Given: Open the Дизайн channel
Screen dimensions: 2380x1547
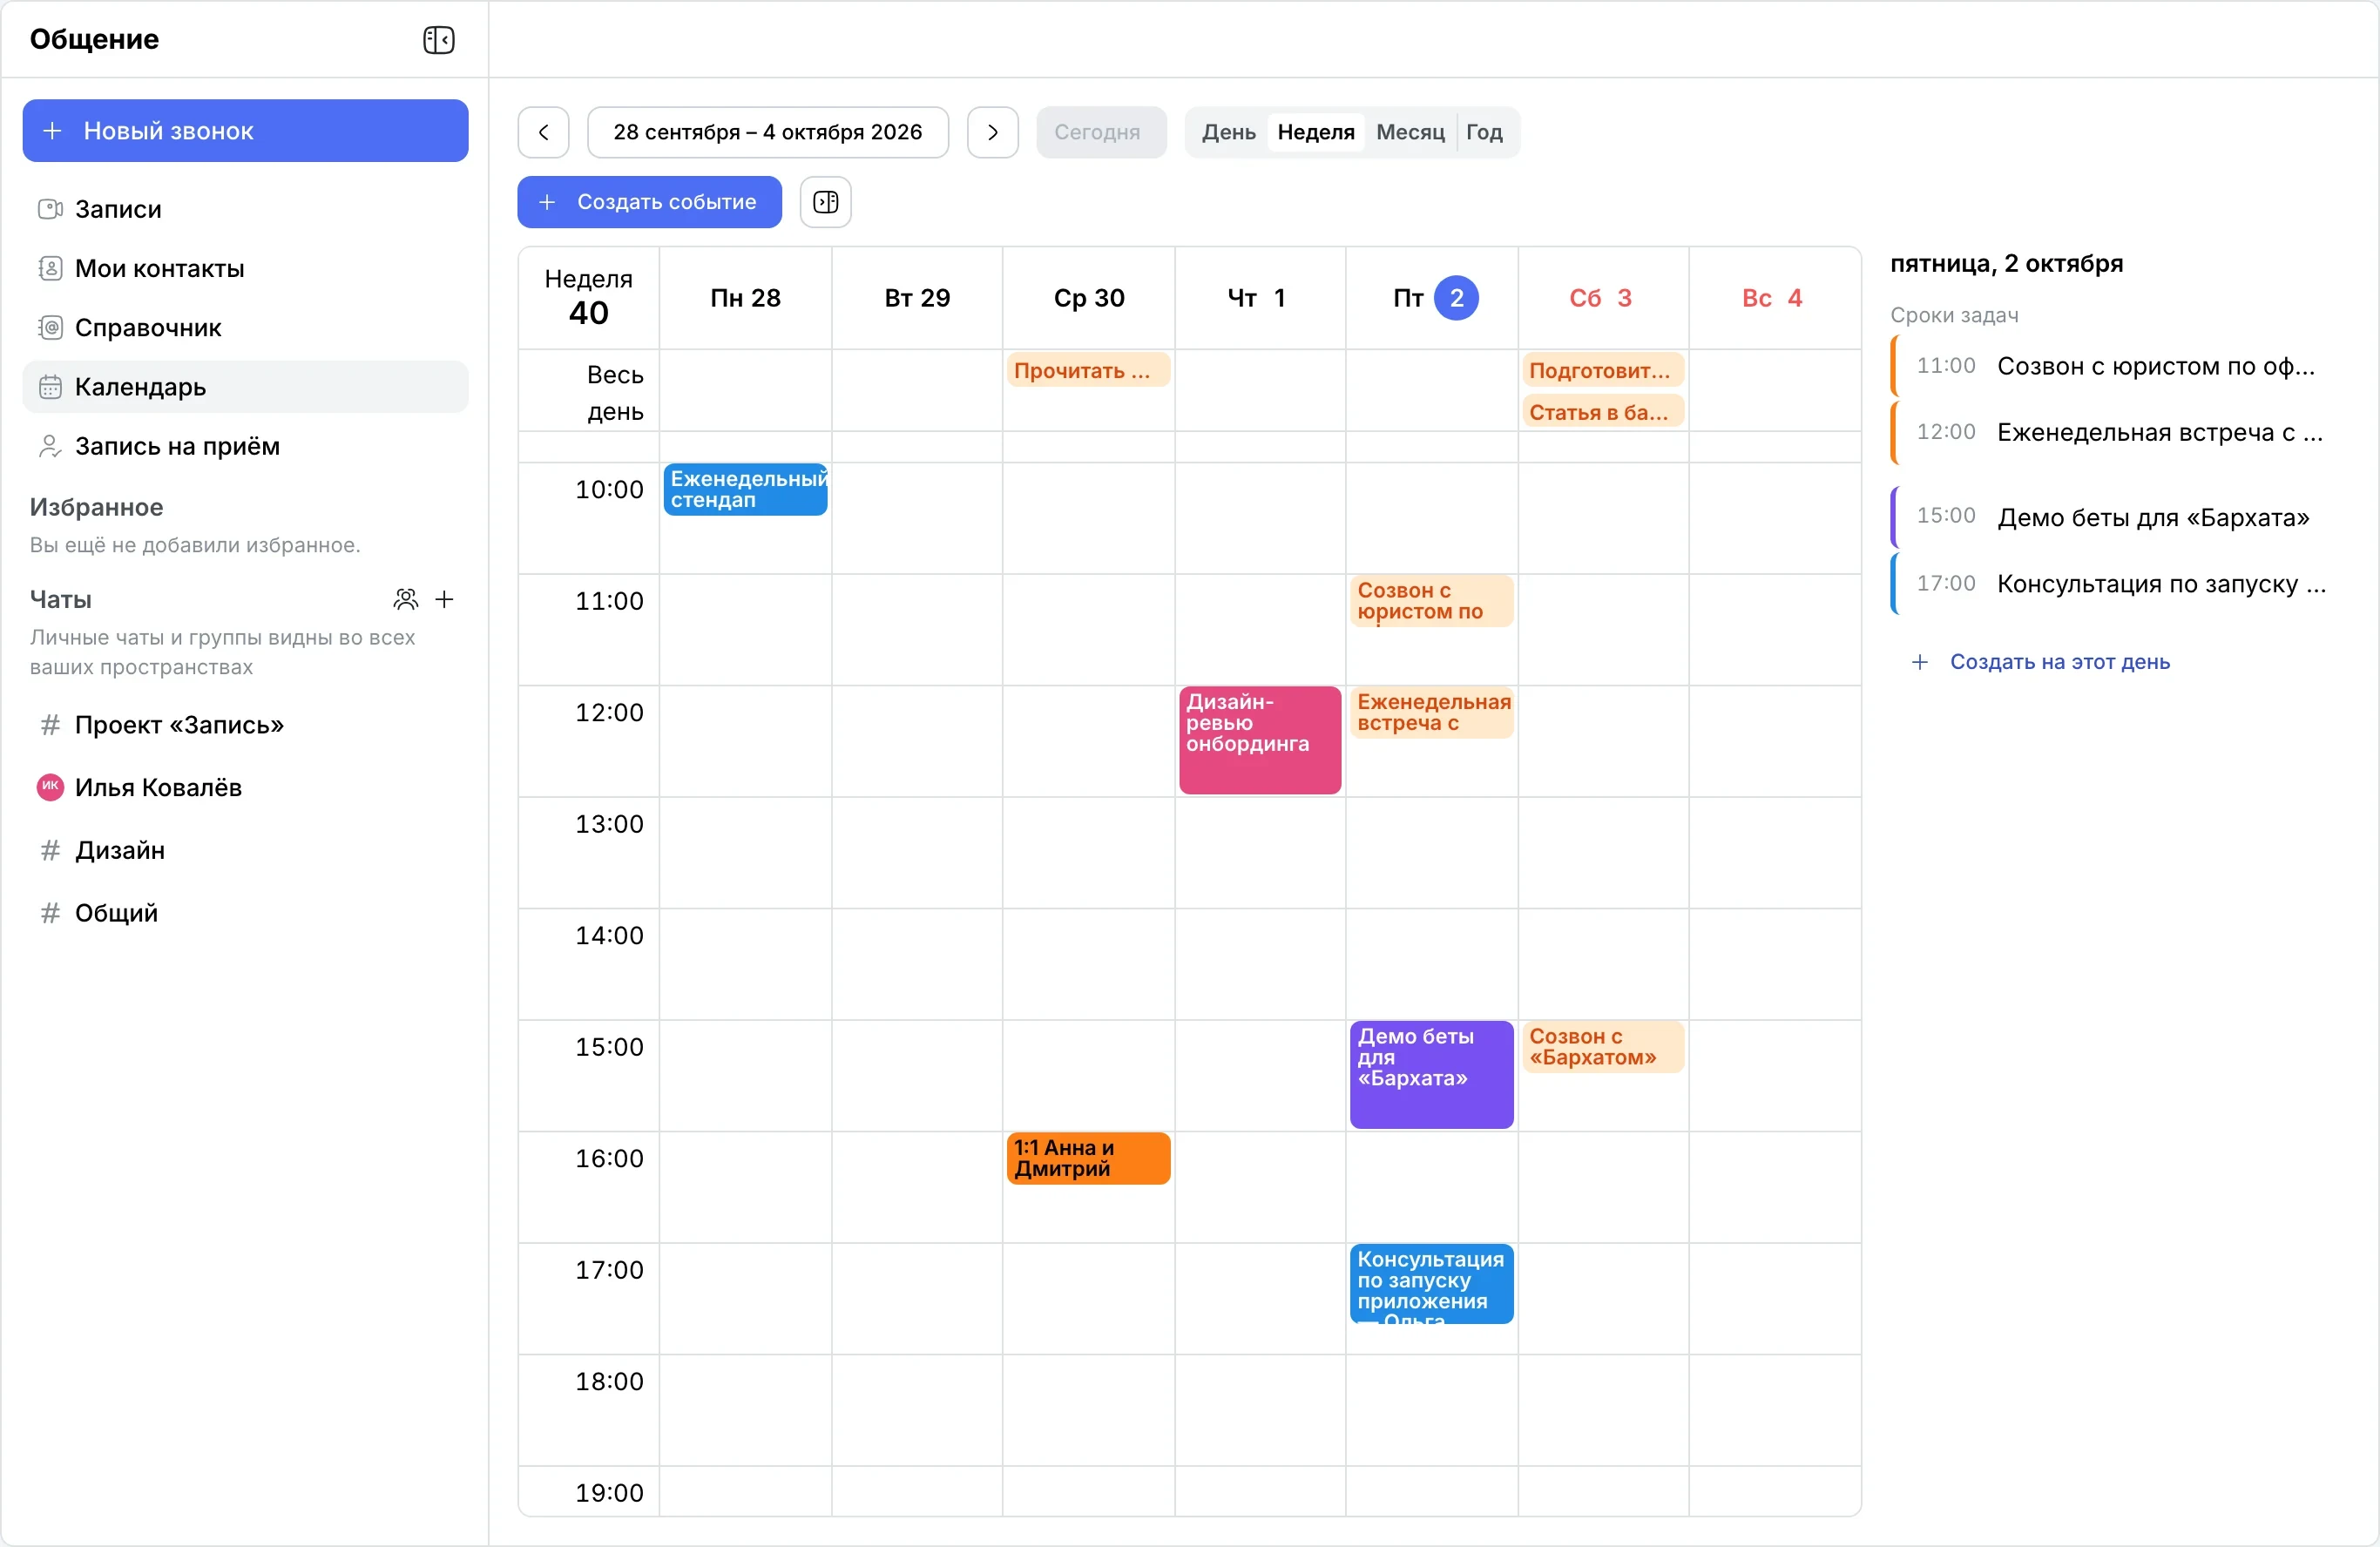Looking at the screenshot, I should click(245, 850).
